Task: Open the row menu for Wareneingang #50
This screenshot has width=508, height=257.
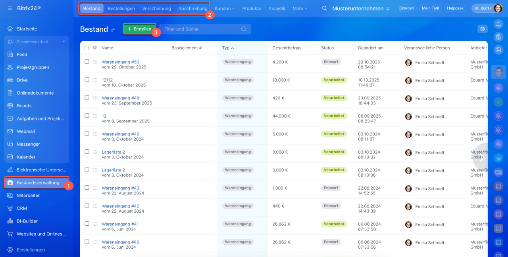Action: pyautogui.click(x=95, y=62)
